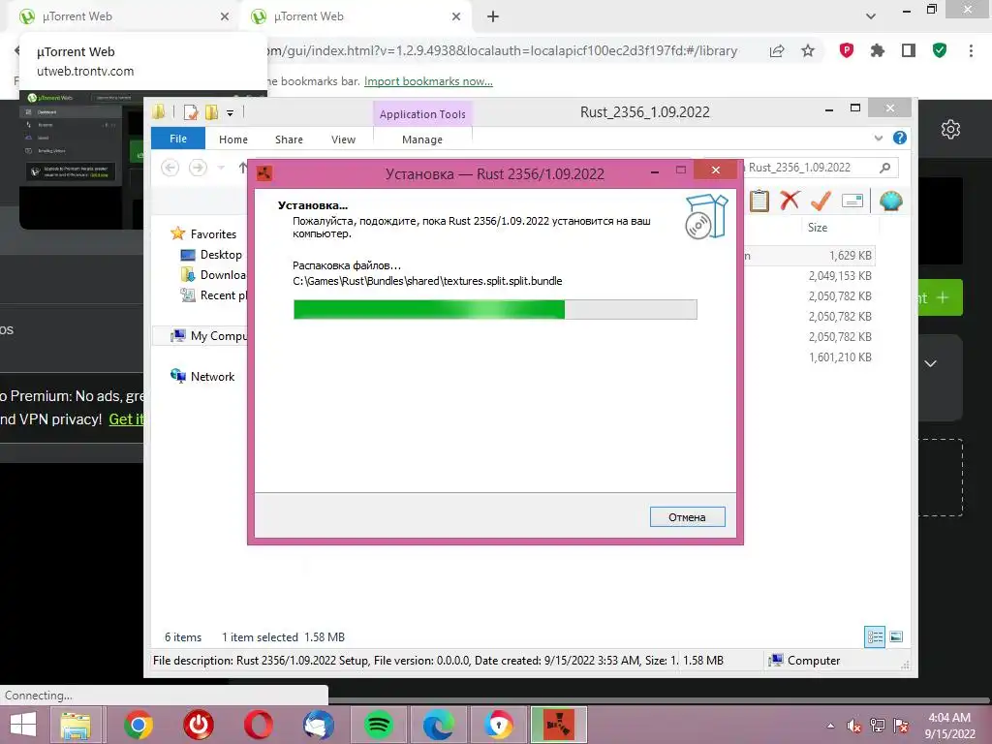Open the Manage tab under Application Tools
The width and height of the screenshot is (992, 744).
(422, 139)
